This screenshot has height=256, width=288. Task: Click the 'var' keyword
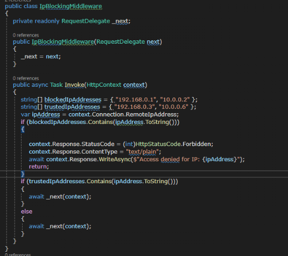pyautogui.click(x=25, y=115)
